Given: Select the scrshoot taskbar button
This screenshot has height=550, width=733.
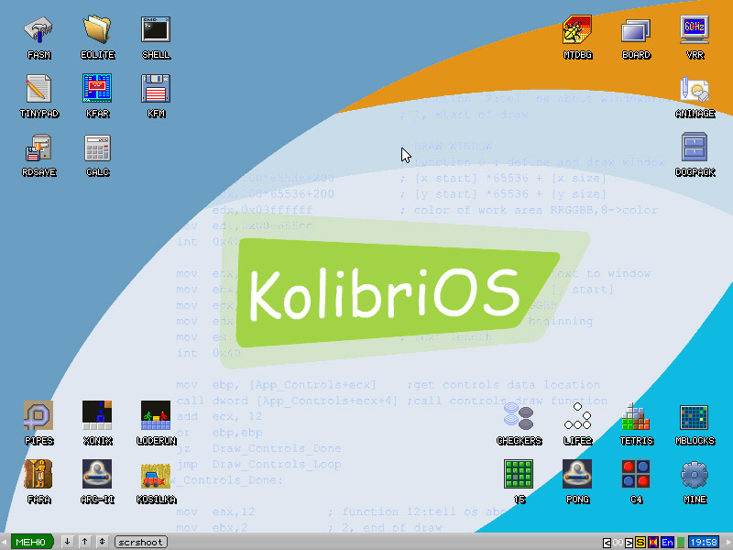Looking at the screenshot, I should point(141,542).
